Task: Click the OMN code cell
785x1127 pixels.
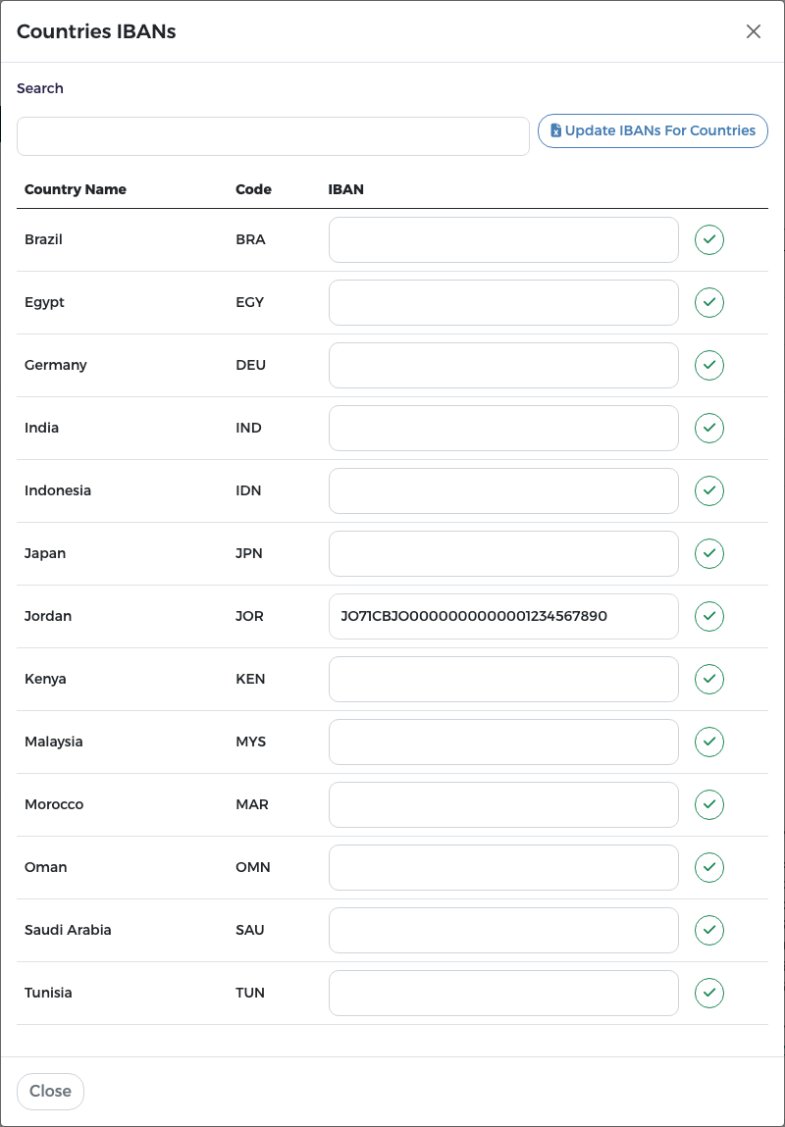Action: (253, 867)
